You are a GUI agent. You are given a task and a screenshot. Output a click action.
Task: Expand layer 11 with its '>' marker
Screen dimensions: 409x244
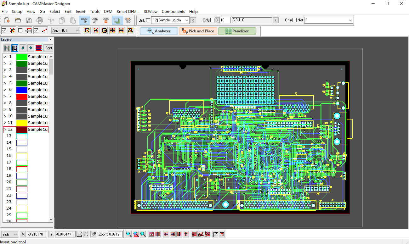click(x=5, y=123)
